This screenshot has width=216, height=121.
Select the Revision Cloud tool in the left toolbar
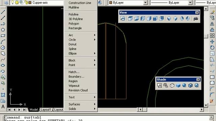point(3,53)
